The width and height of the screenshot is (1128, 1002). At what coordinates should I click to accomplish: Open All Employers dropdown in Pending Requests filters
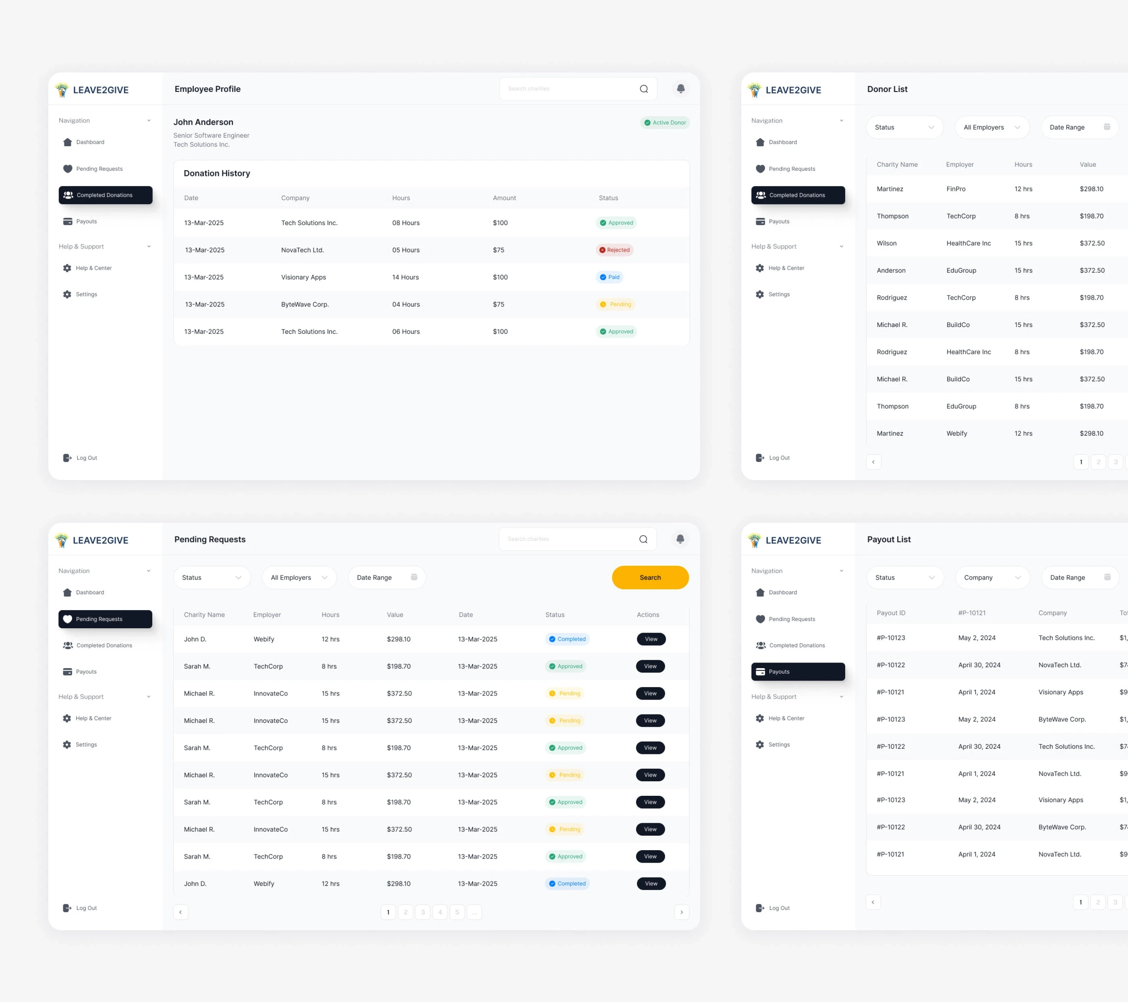[299, 578]
